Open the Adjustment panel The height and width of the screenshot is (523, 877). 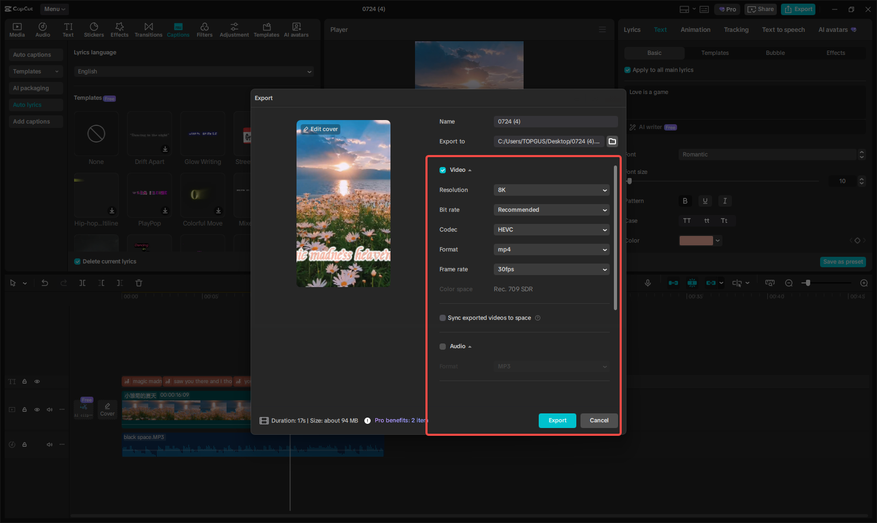pos(234,29)
